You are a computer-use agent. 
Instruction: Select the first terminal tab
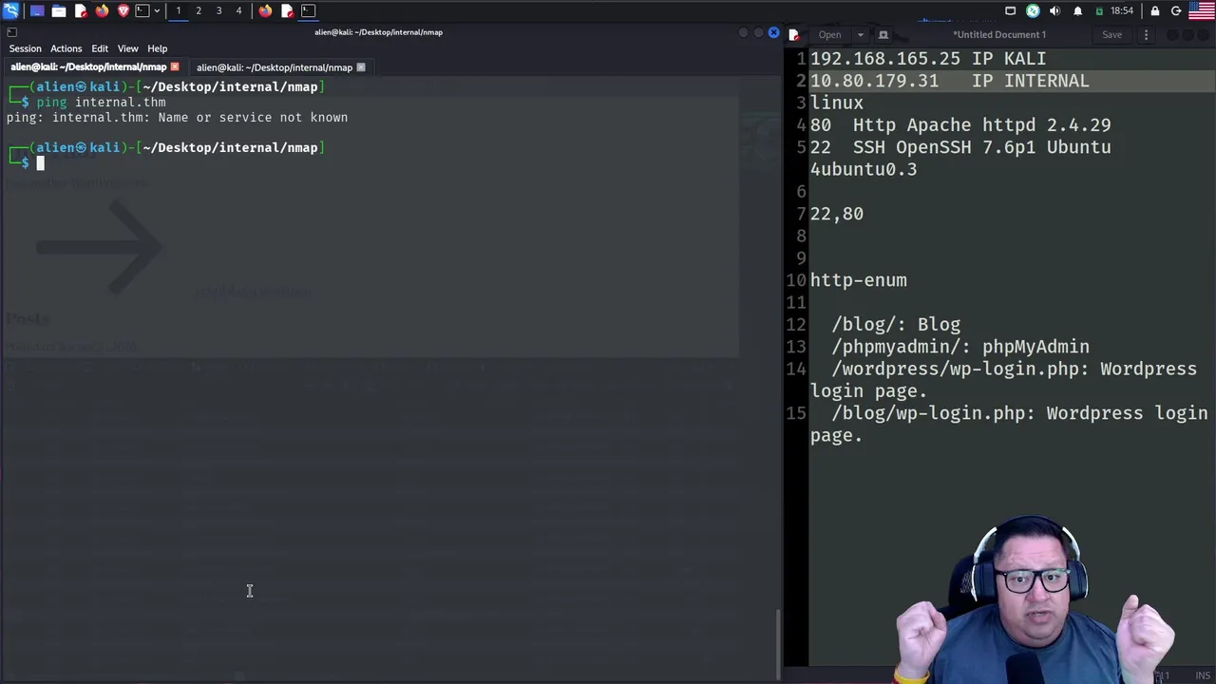88,67
